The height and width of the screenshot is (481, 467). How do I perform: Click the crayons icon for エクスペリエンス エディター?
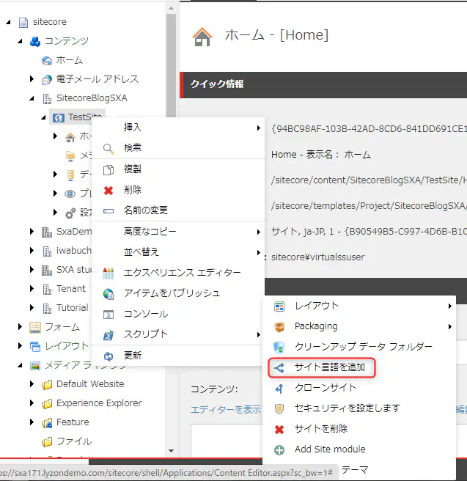(x=109, y=273)
